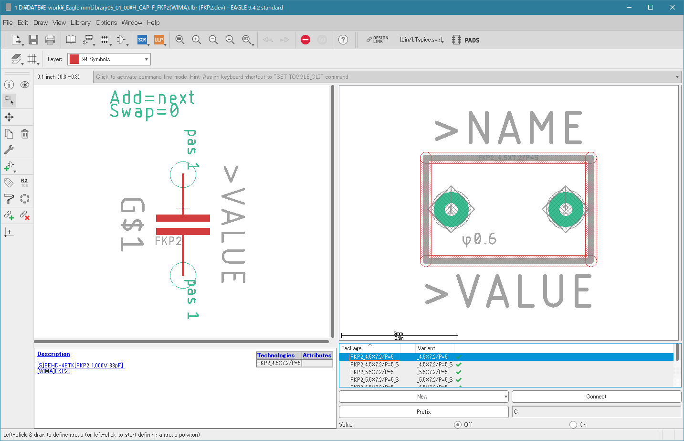Screen dimensions: 684x441
Task: Click the Prefix button
Action: coord(423,412)
